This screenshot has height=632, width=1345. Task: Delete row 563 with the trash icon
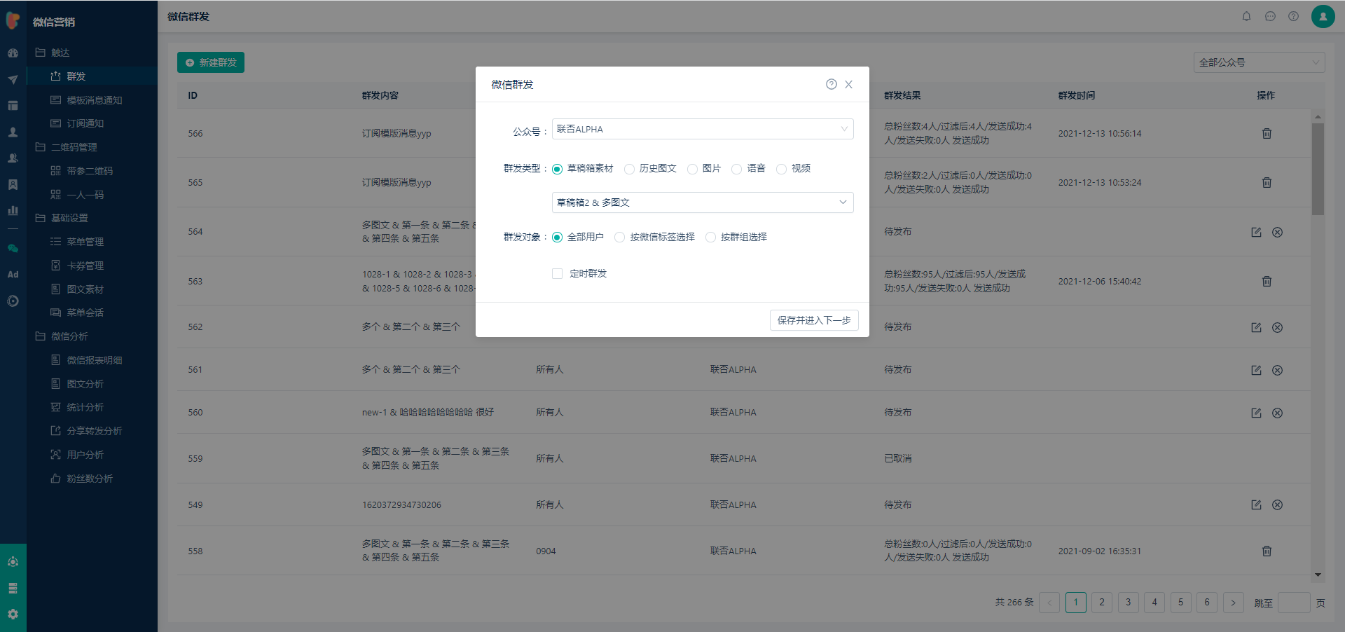click(x=1267, y=281)
